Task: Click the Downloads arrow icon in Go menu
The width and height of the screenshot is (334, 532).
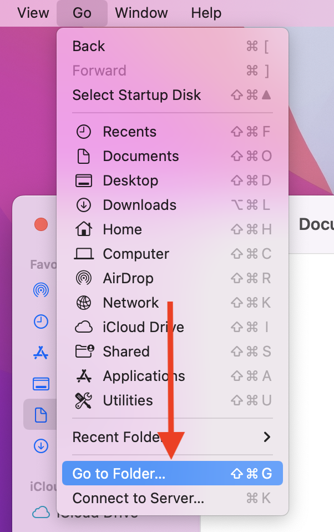Action: 83,205
